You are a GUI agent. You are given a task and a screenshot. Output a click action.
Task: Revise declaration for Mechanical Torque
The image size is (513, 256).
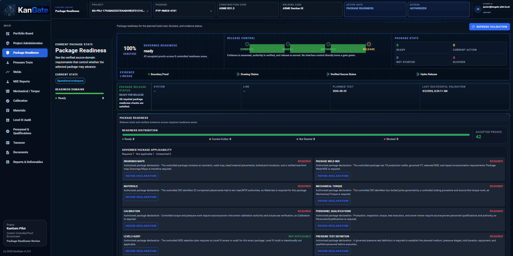tap(333, 201)
